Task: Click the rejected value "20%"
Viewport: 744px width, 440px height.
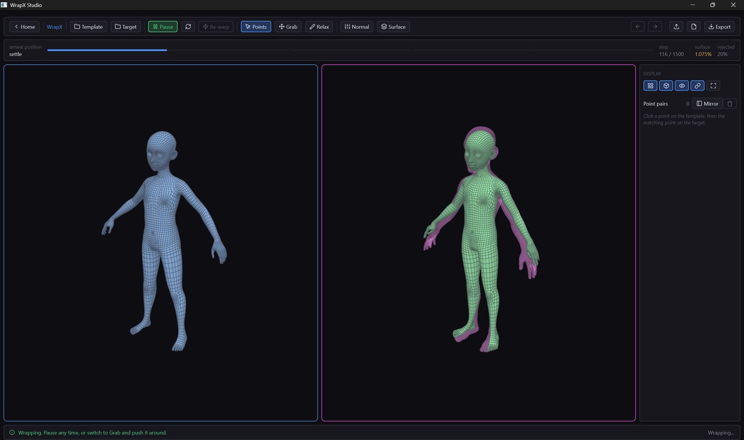Action: pos(722,54)
